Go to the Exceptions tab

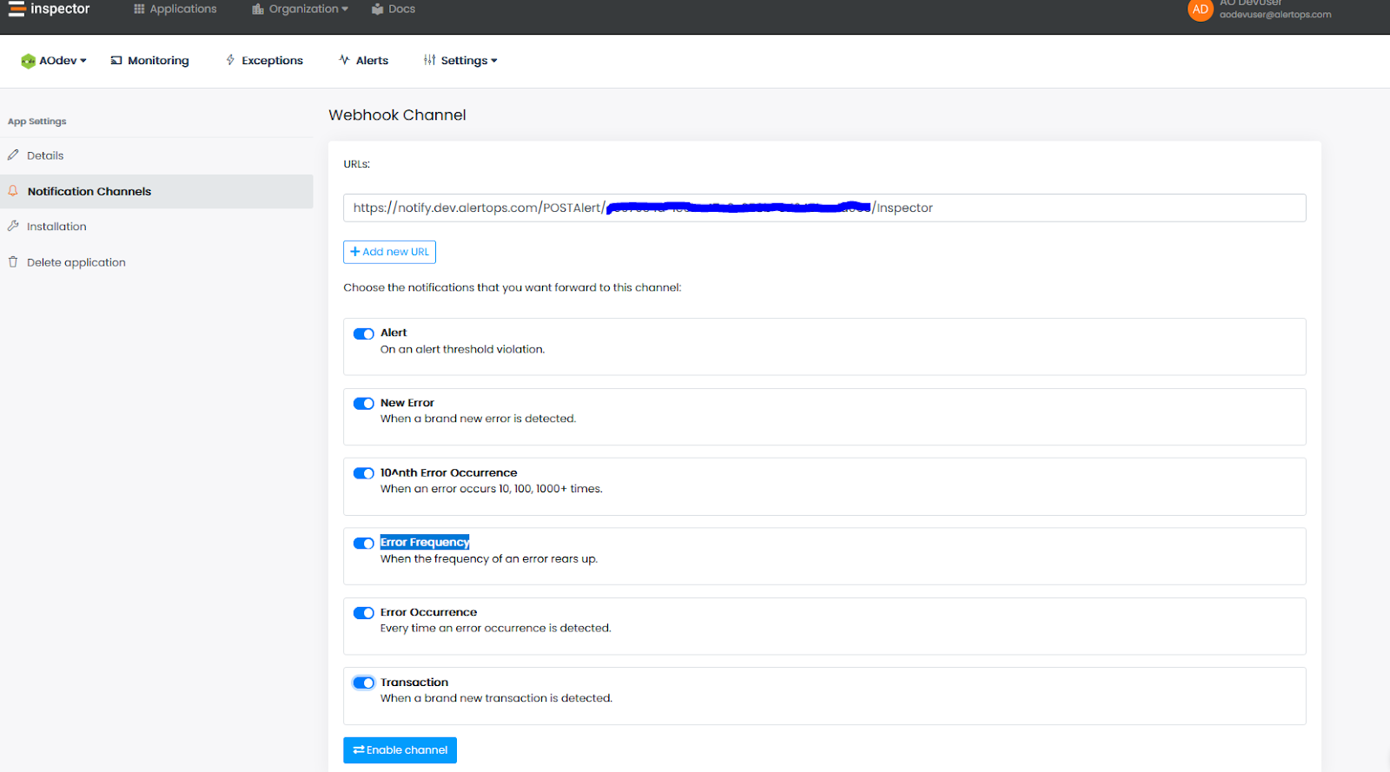[264, 61]
